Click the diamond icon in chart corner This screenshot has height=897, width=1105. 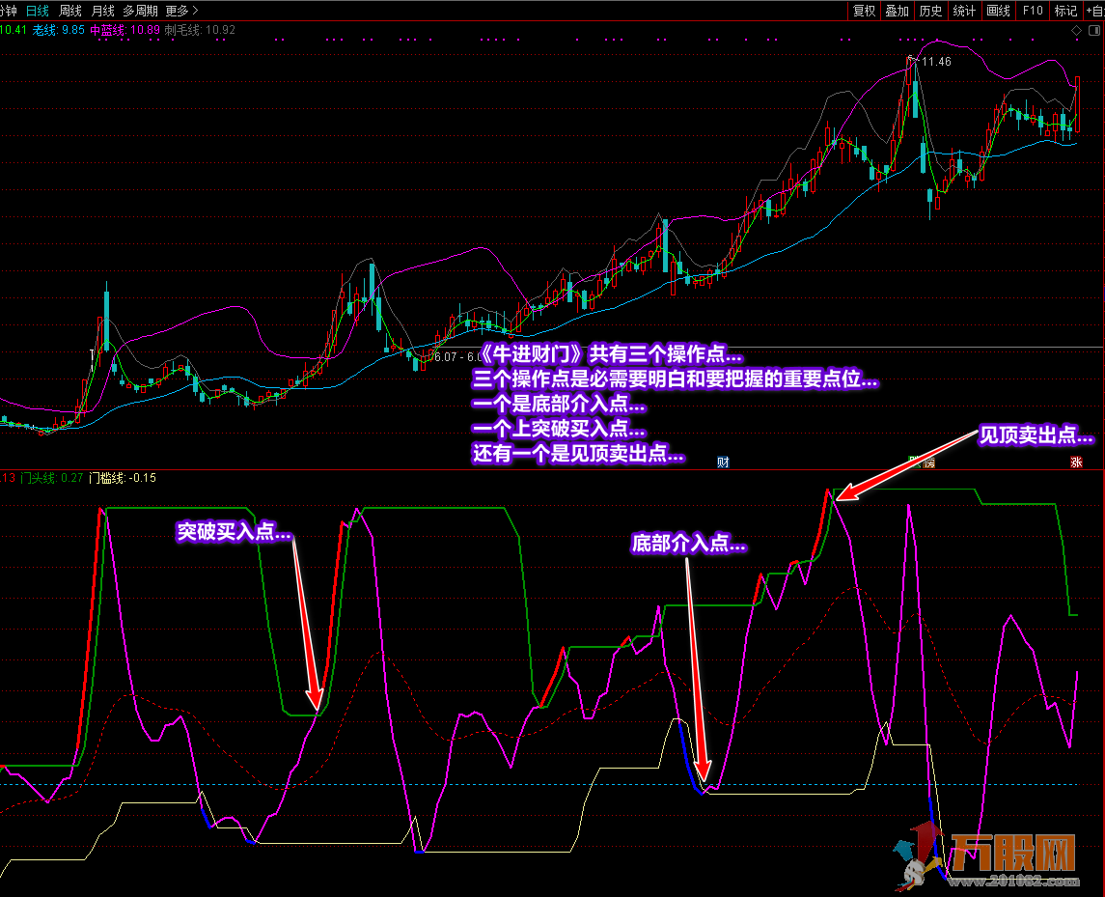(x=1078, y=30)
